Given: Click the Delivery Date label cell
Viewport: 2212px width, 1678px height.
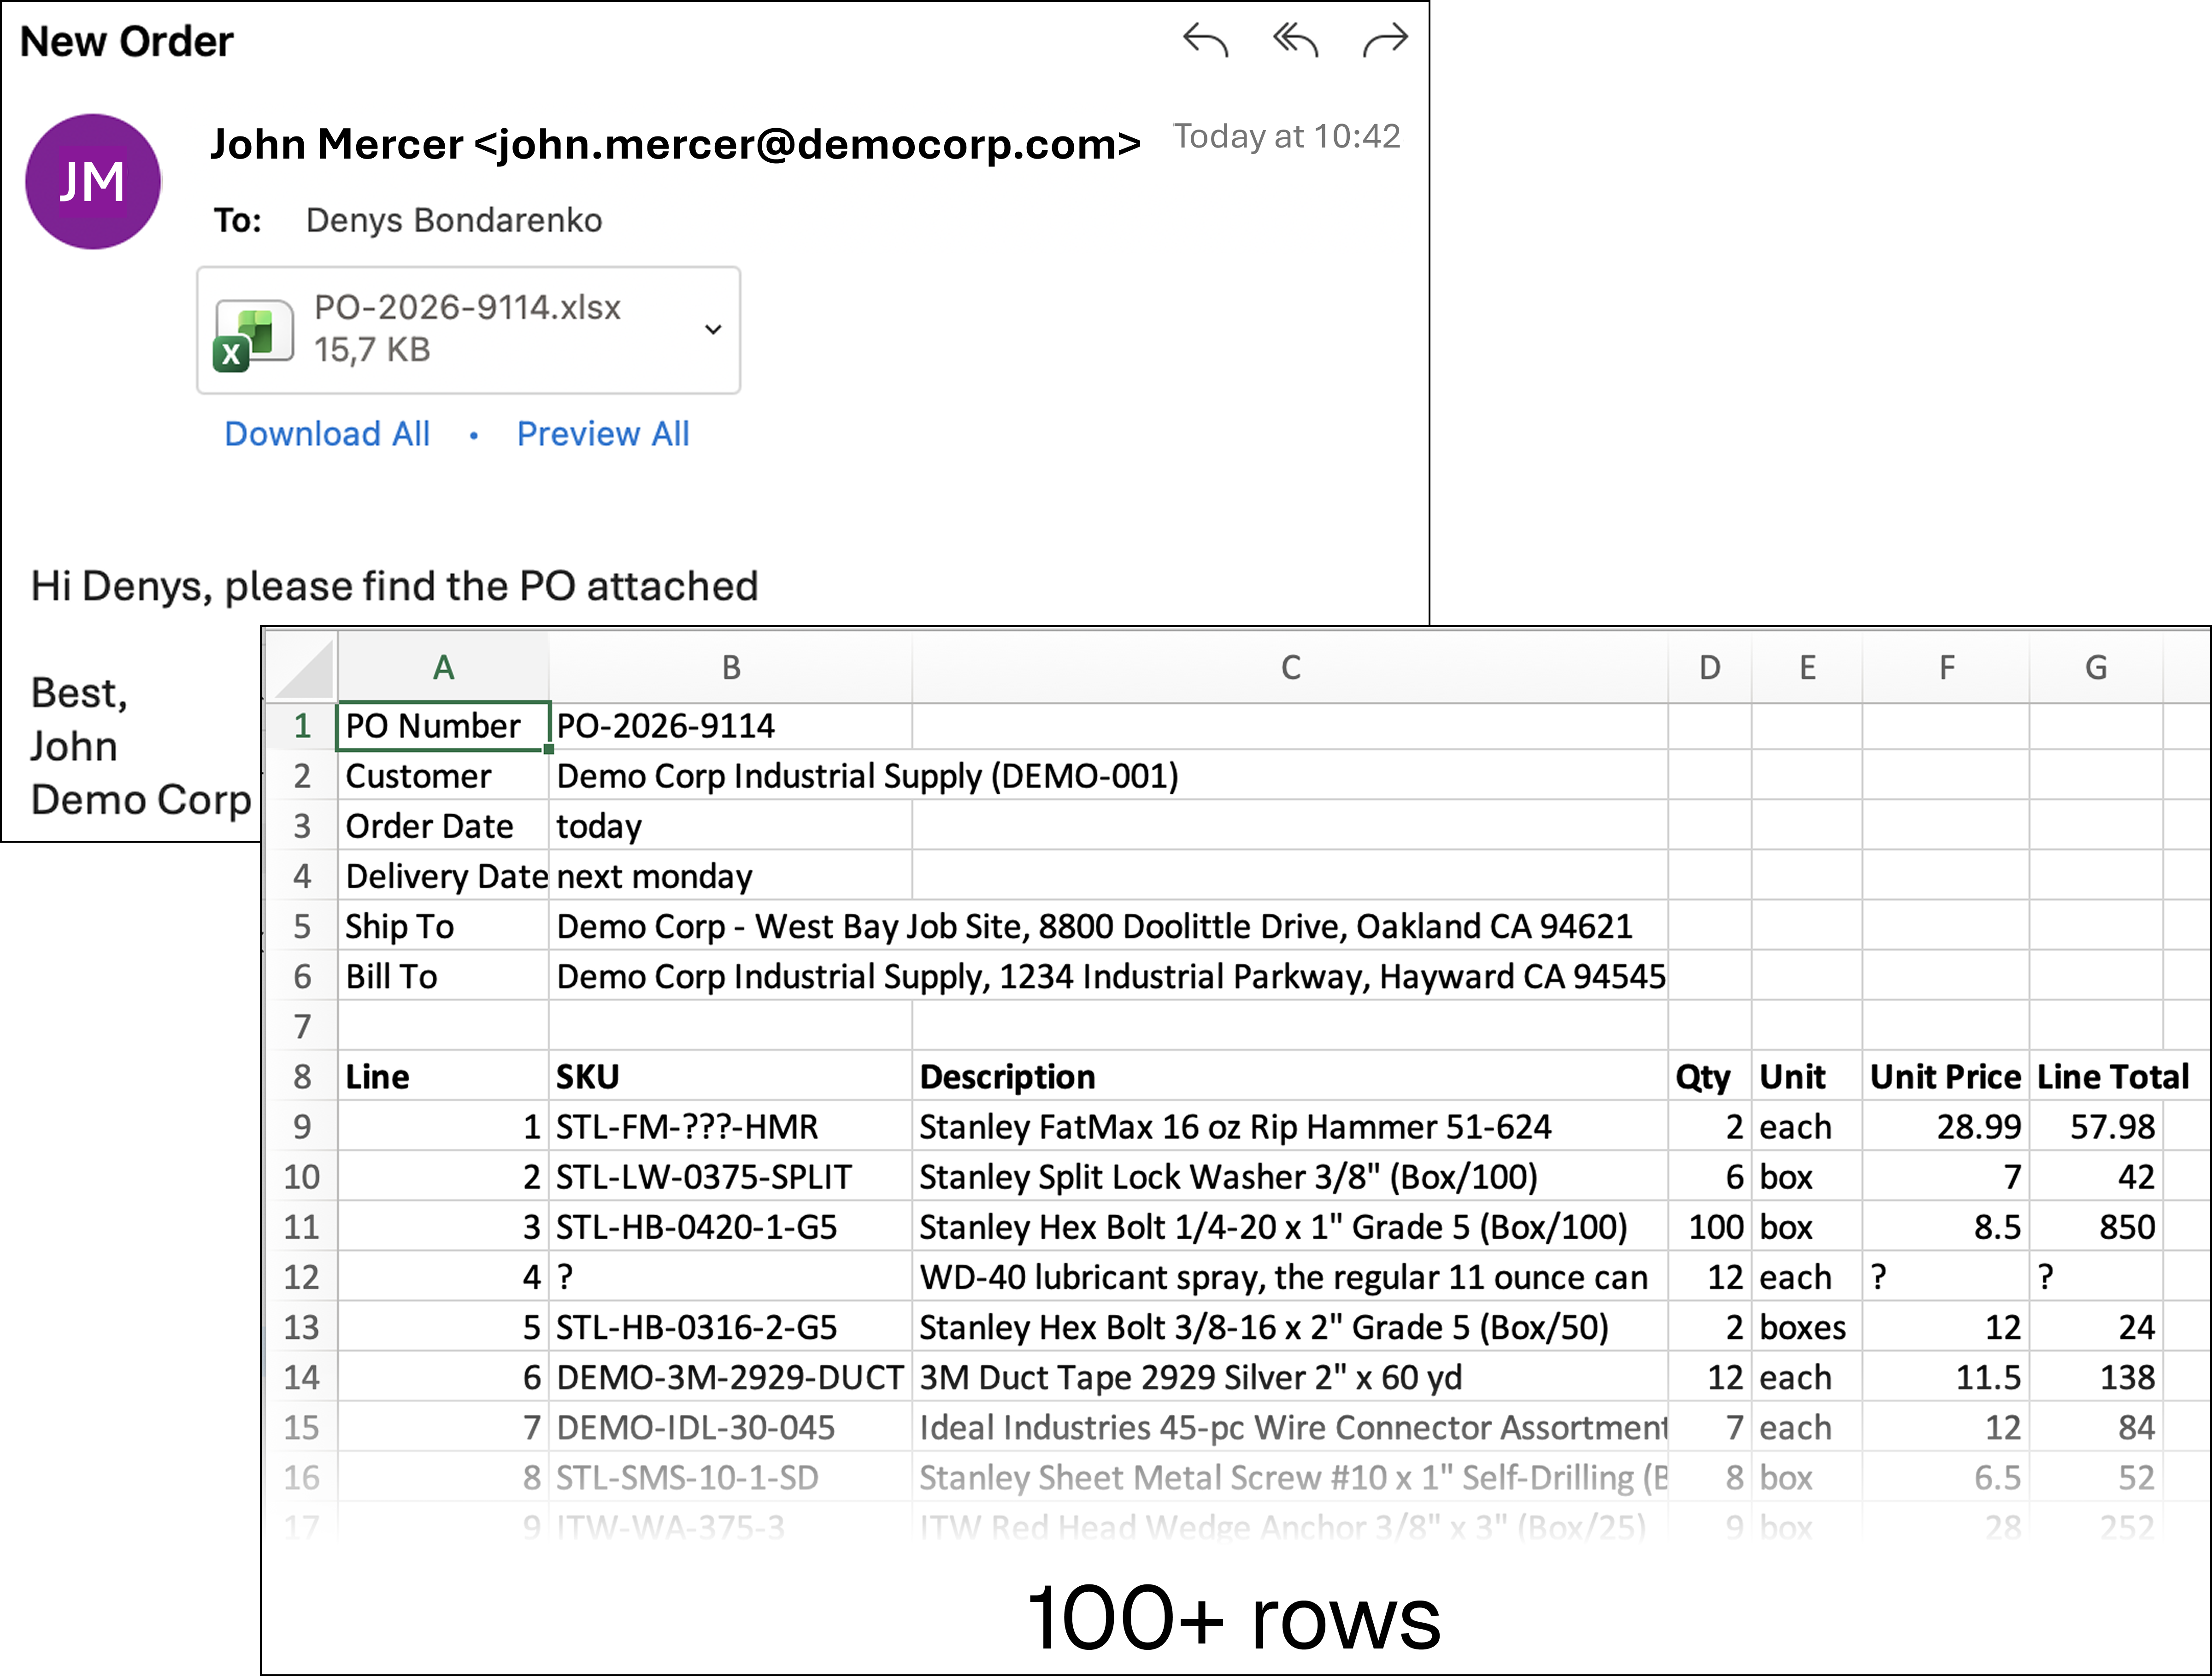Looking at the screenshot, I should click(443, 875).
